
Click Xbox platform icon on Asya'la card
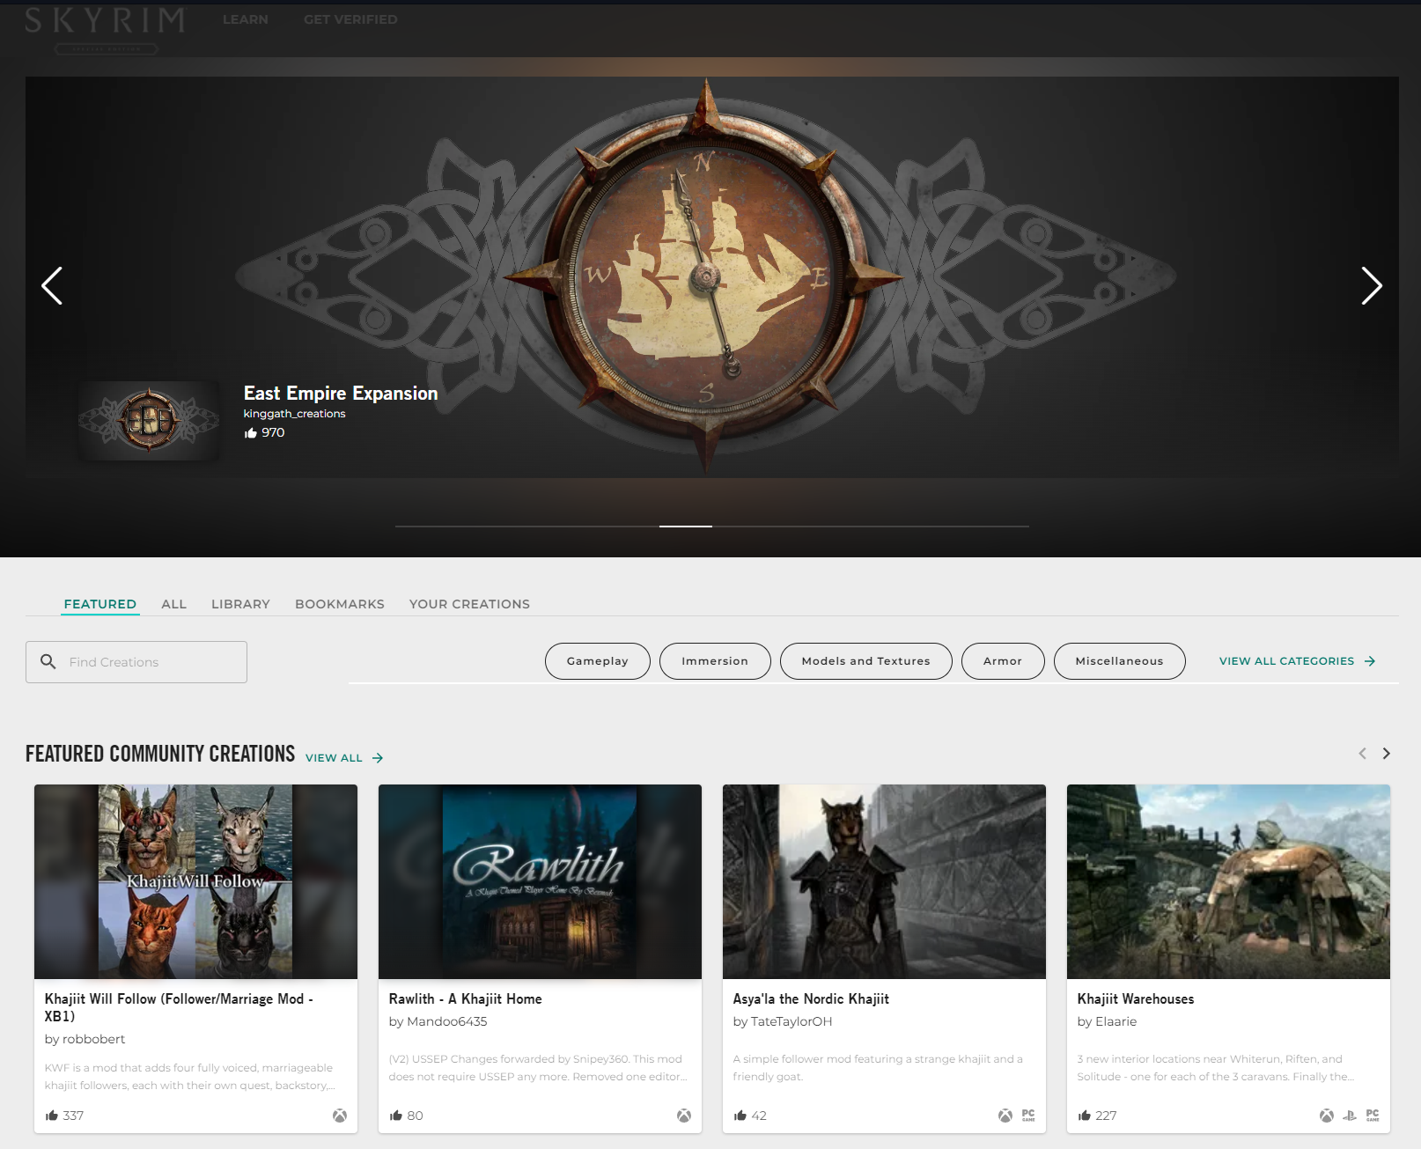click(1005, 1116)
